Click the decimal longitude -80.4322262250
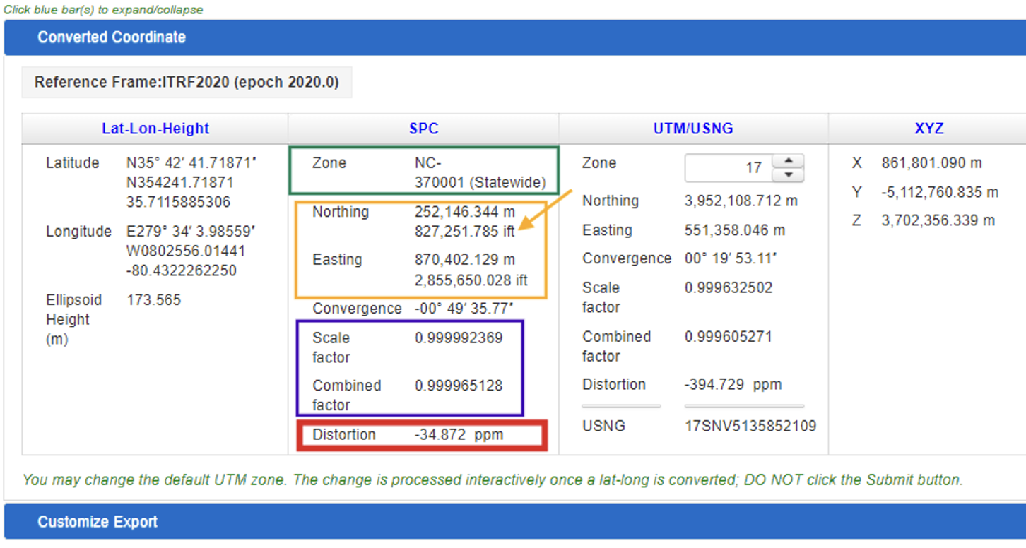 [181, 270]
